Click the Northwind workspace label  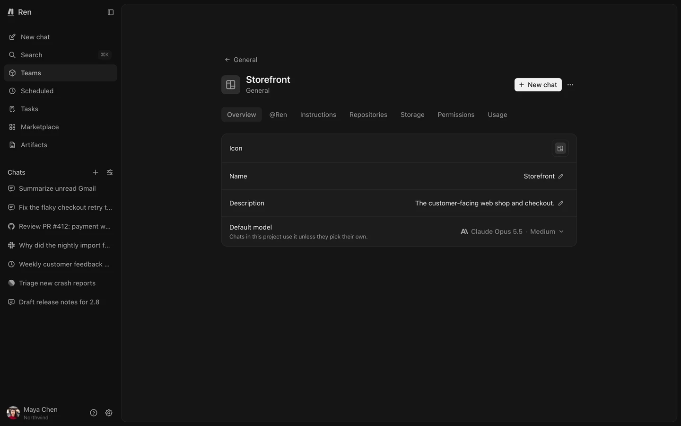click(36, 417)
